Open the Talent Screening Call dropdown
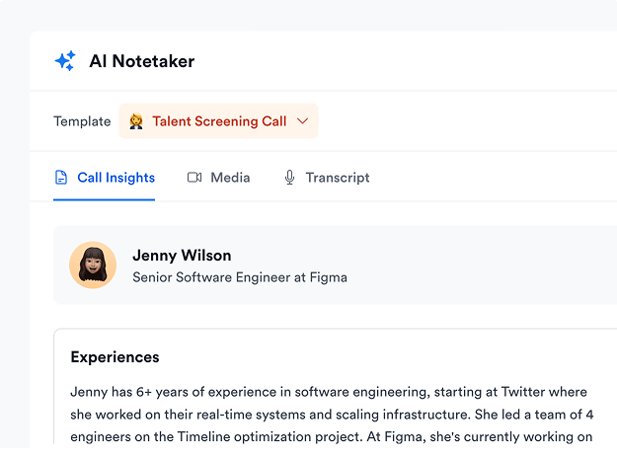The width and height of the screenshot is (617, 457). tap(218, 120)
